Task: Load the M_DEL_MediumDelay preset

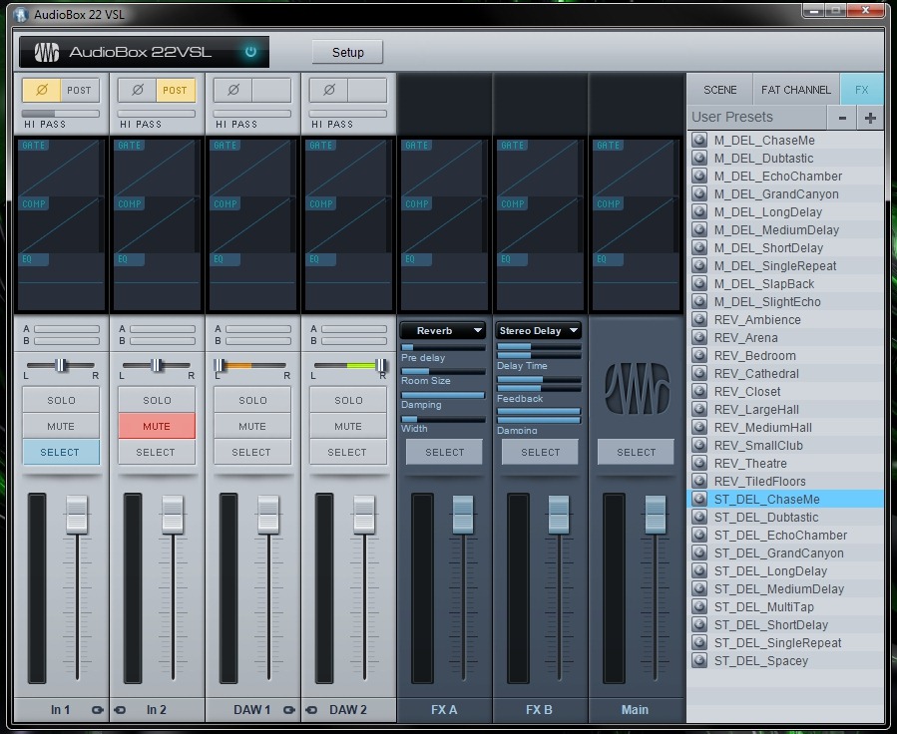Action: [x=785, y=229]
